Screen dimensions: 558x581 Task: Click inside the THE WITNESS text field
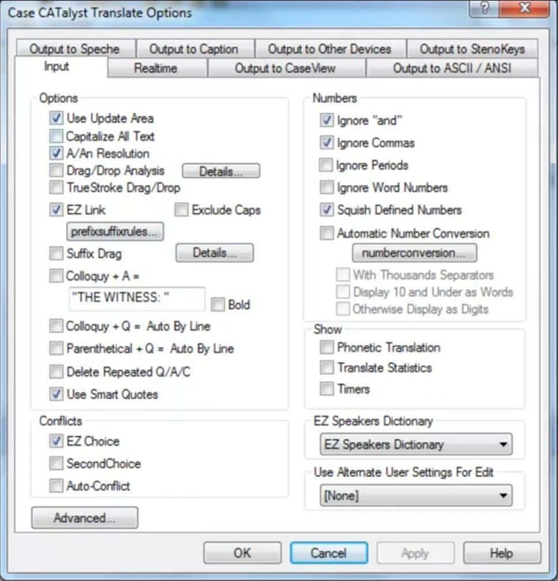click(136, 299)
